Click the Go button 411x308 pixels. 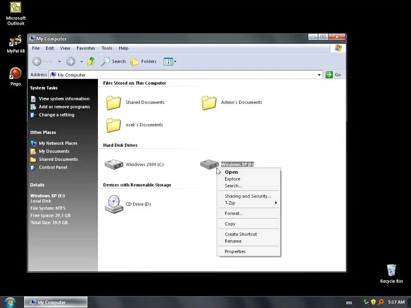pos(333,75)
